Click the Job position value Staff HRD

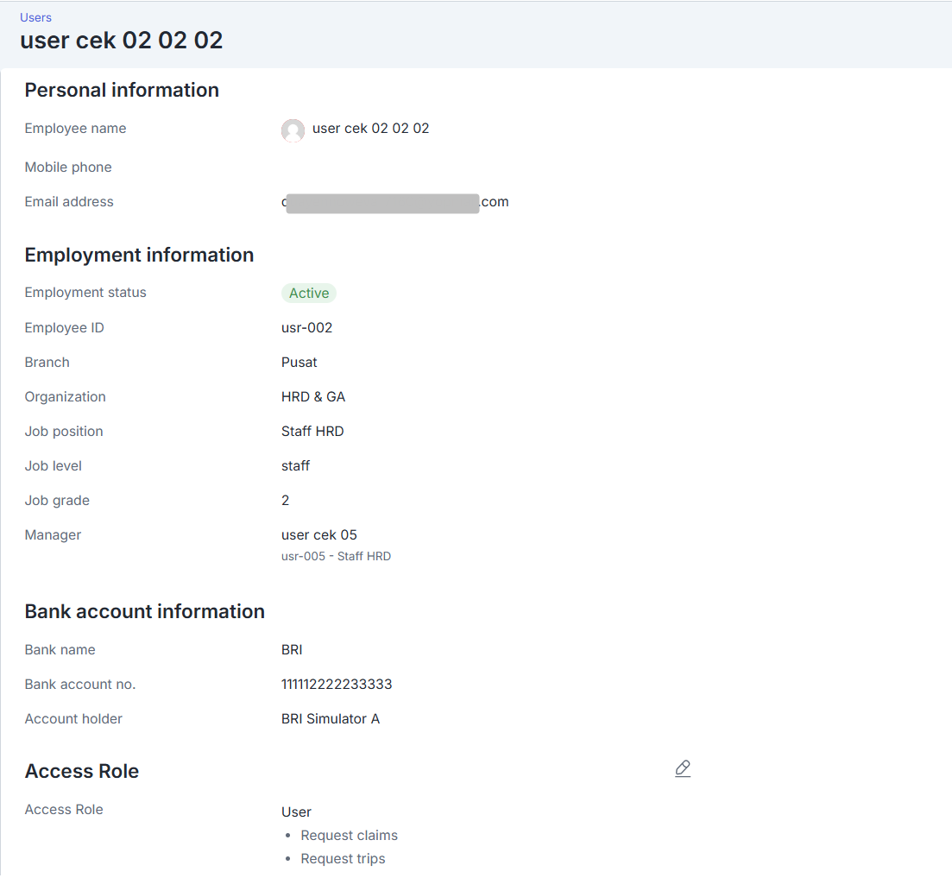[312, 432]
